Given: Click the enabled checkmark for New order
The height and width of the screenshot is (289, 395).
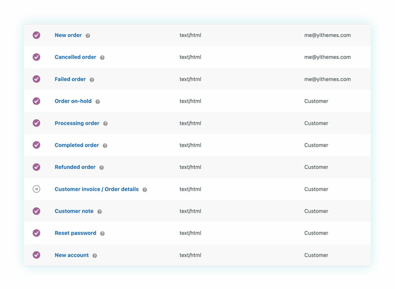Looking at the screenshot, I should [x=36, y=35].
